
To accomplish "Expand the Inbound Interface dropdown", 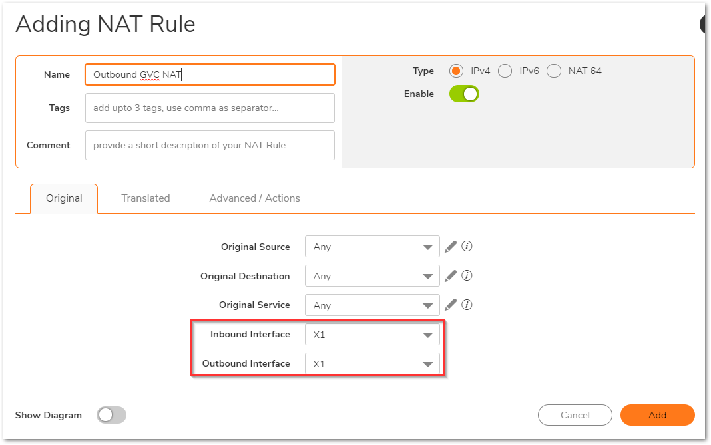I will coord(372,335).
